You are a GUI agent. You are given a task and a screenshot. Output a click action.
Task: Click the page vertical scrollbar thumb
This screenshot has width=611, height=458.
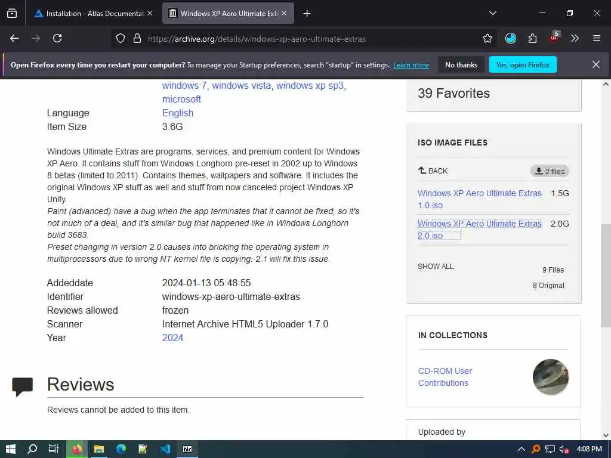click(x=606, y=276)
